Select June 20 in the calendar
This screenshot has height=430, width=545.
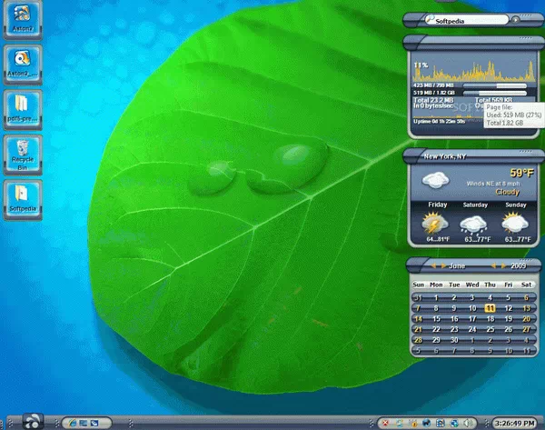pos(526,319)
